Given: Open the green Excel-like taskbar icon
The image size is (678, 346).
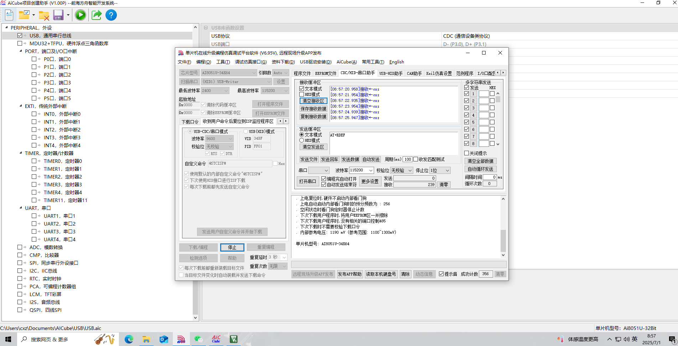Looking at the screenshot, I should pos(233,339).
